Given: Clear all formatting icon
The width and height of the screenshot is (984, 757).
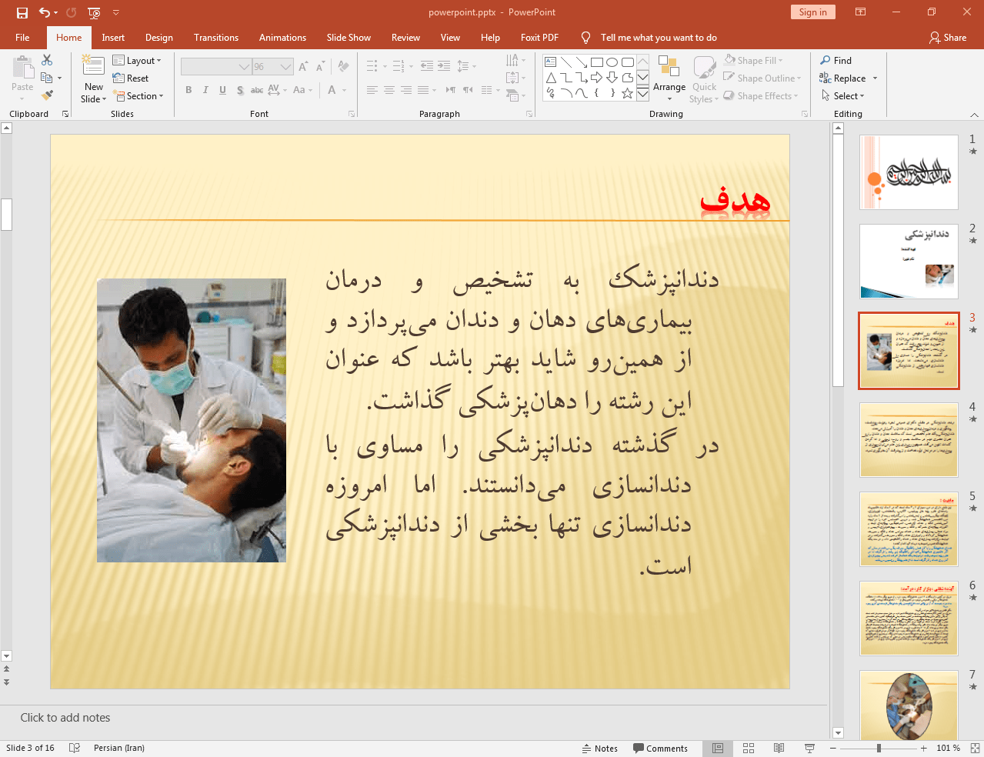Looking at the screenshot, I should coord(343,67).
